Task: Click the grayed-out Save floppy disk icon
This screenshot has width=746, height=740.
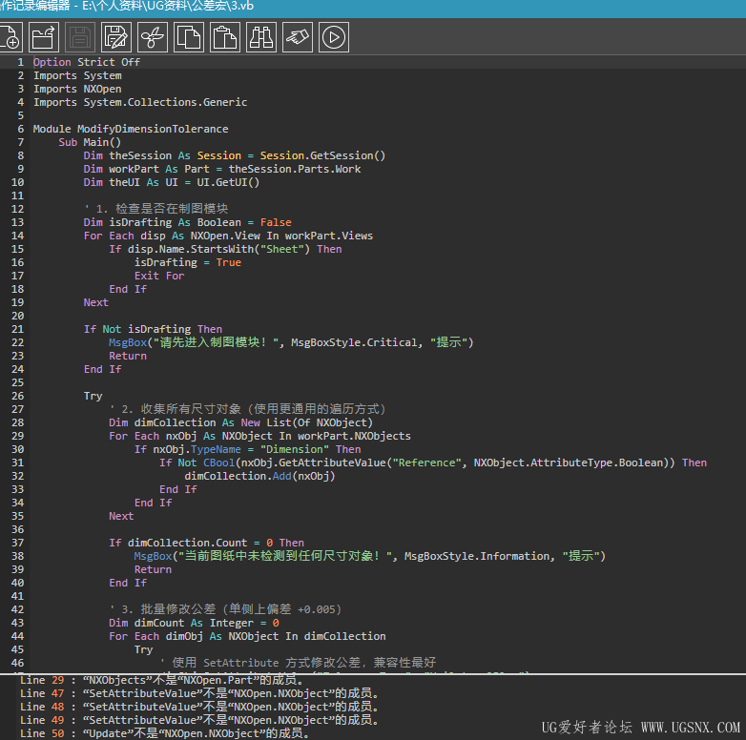Action: click(x=80, y=37)
